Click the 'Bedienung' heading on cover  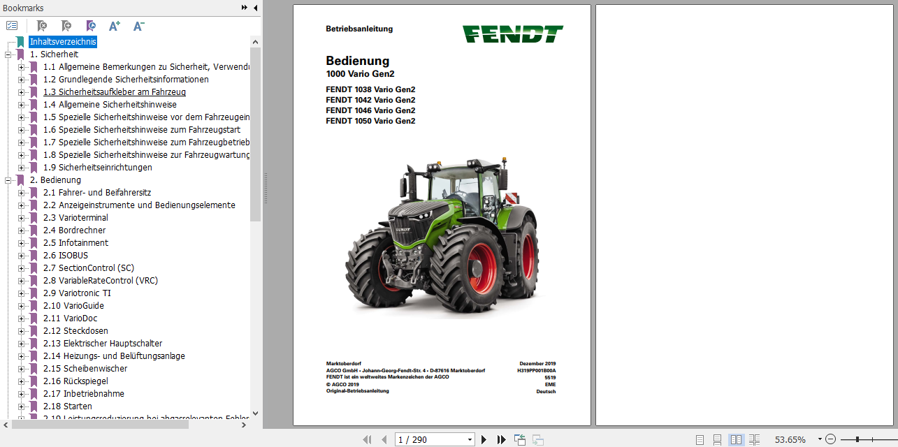357,61
